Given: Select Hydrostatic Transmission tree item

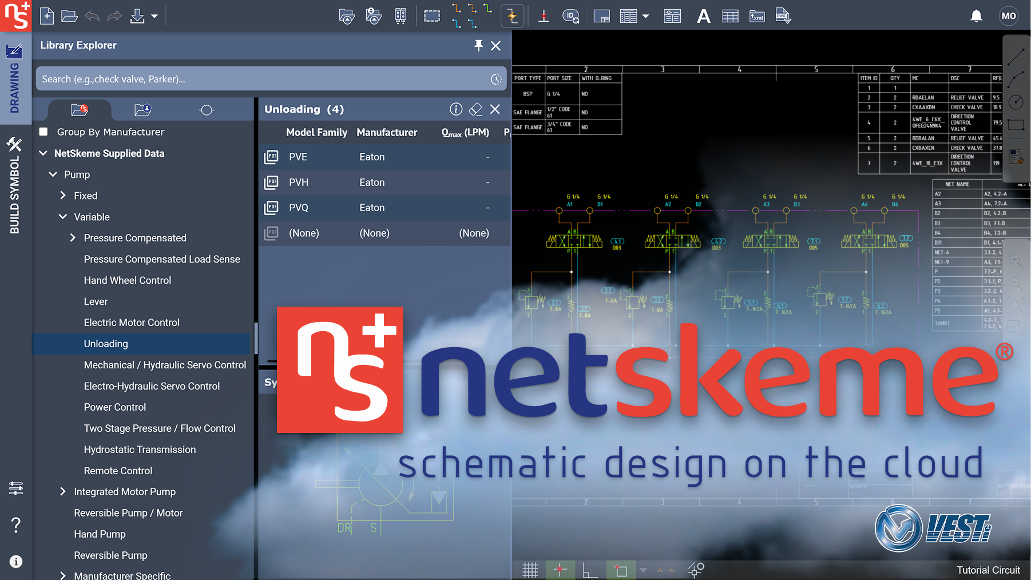Looking at the screenshot, I should pos(140,450).
